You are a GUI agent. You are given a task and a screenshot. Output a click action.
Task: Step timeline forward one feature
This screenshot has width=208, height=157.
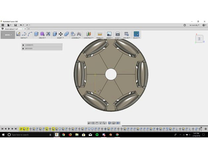(12, 129)
